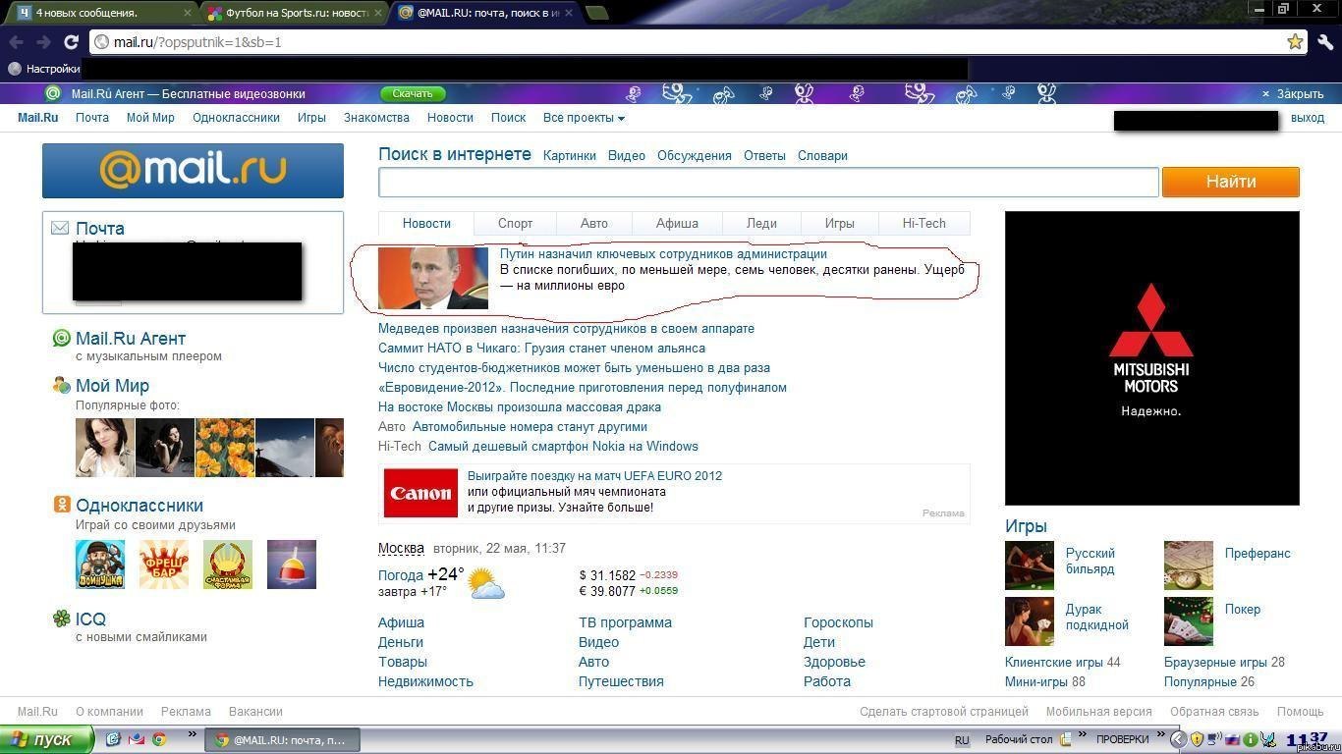Viewport: 1342px width, 754px height.
Task: Open the Mitsubishi Motors ad banner
Action: tap(1151, 358)
